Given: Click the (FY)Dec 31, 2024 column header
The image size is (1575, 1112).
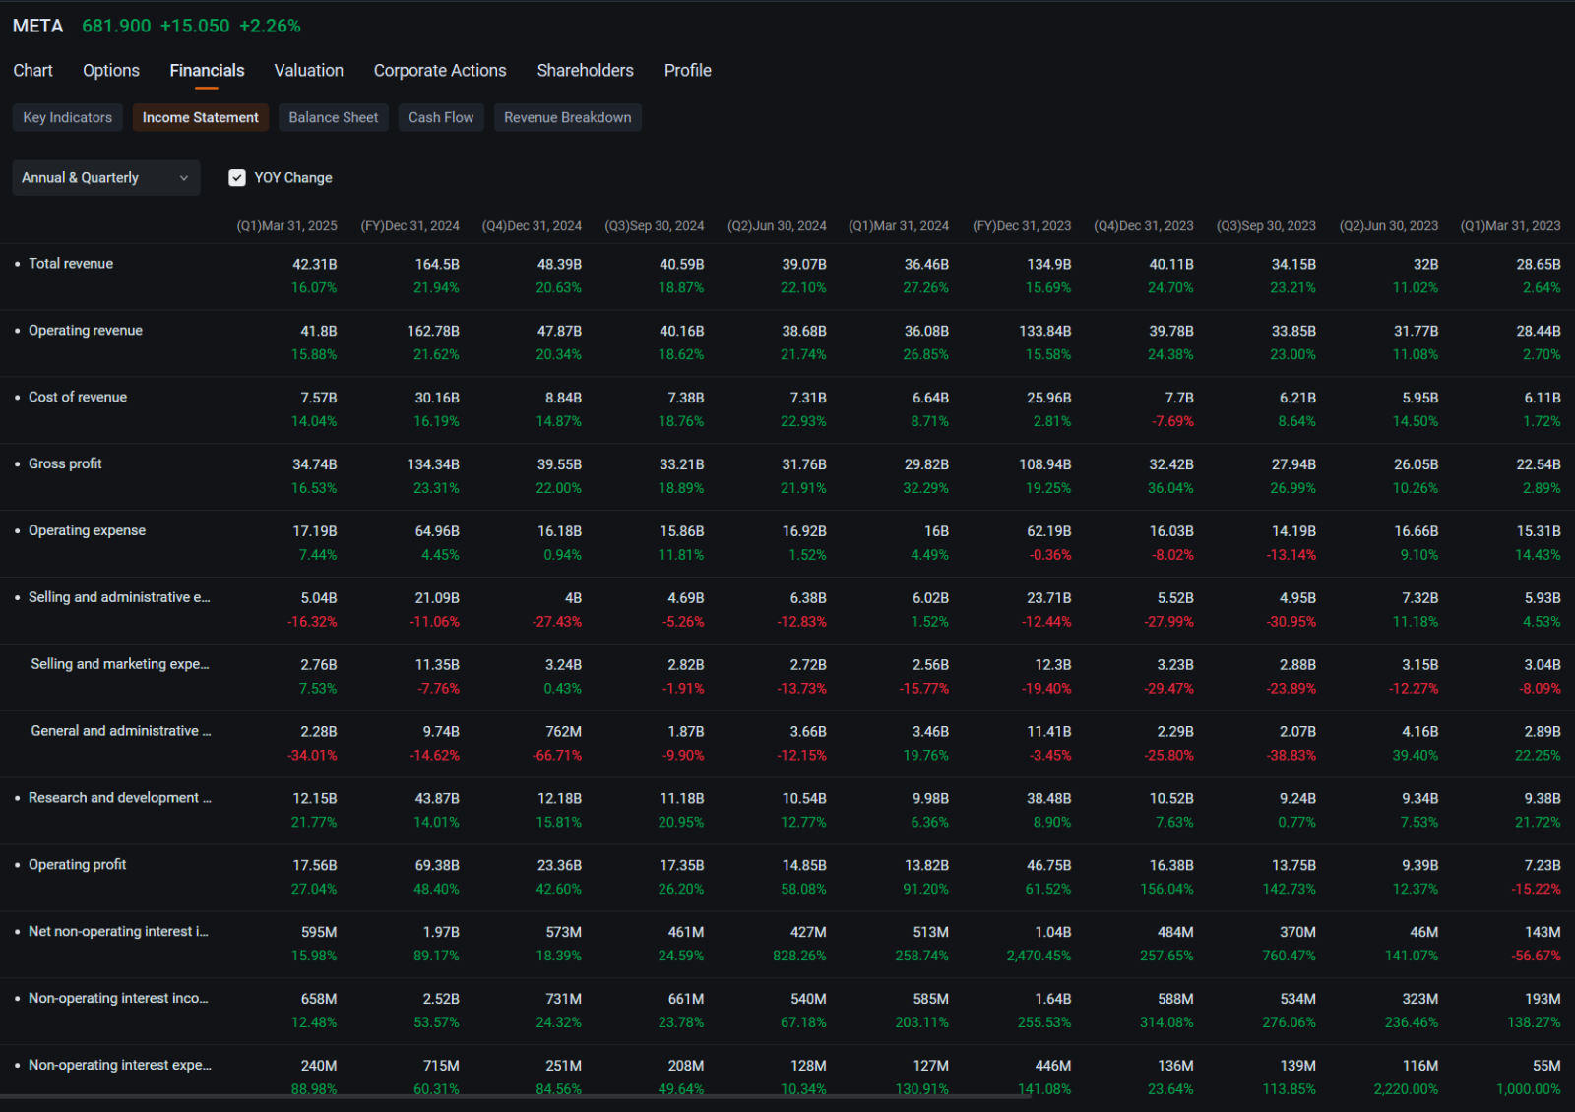Looking at the screenshot, I should point(409,226).
